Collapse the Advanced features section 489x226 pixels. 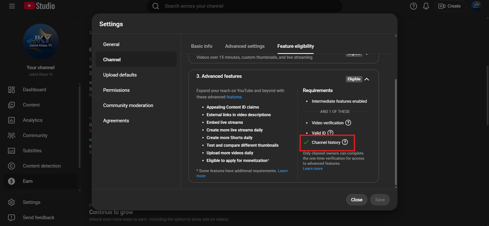point(367,79)
